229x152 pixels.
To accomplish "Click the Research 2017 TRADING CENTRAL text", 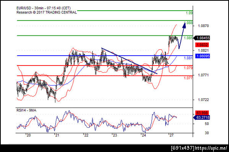I will [x=47, y=13].
